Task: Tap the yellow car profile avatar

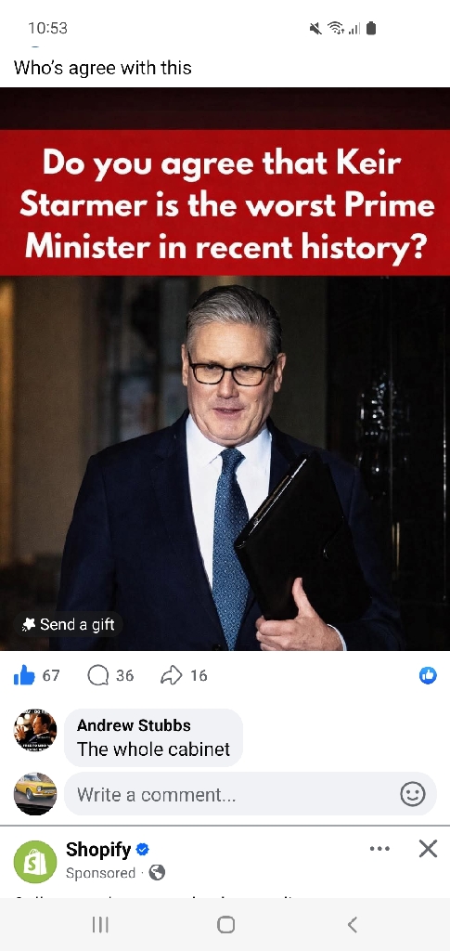Action: [x=35, y=794]
